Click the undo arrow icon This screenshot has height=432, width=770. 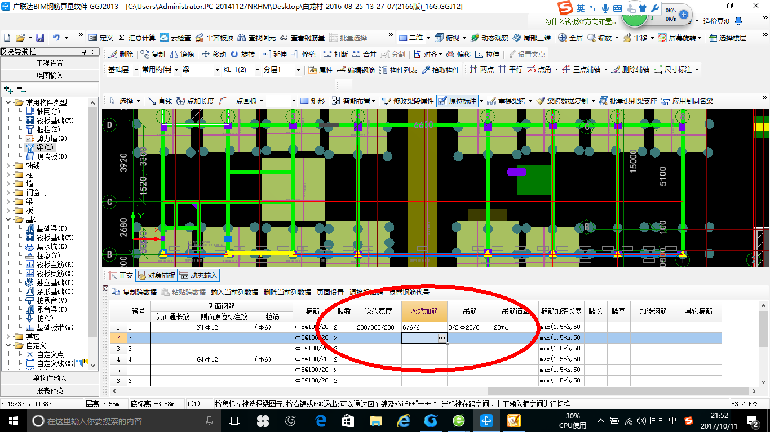[x=56, y=38]
